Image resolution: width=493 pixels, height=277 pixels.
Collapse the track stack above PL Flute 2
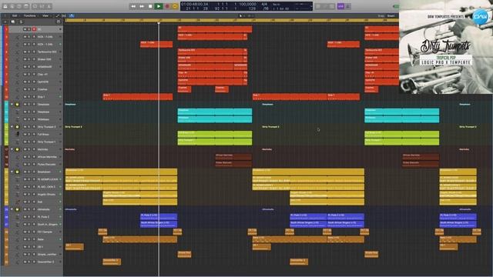[x=12, y=209]
